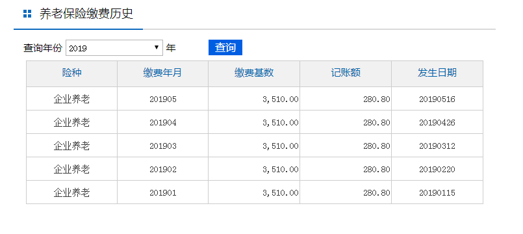Open the 查询年份 year dropdown
Viewport: 523px width, 234px height.
click(114, 47)
